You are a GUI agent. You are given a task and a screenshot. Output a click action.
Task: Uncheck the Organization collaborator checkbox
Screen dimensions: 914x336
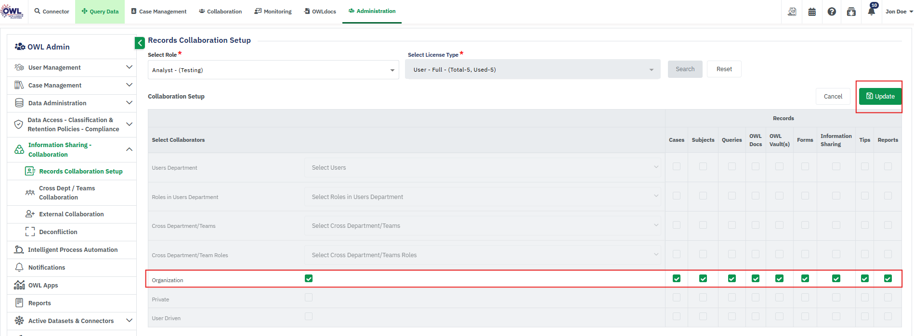pyautogui.click(x=309, y=279)
